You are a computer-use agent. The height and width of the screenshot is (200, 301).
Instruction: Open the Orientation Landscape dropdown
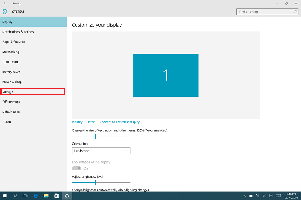(x=101, y=151)
